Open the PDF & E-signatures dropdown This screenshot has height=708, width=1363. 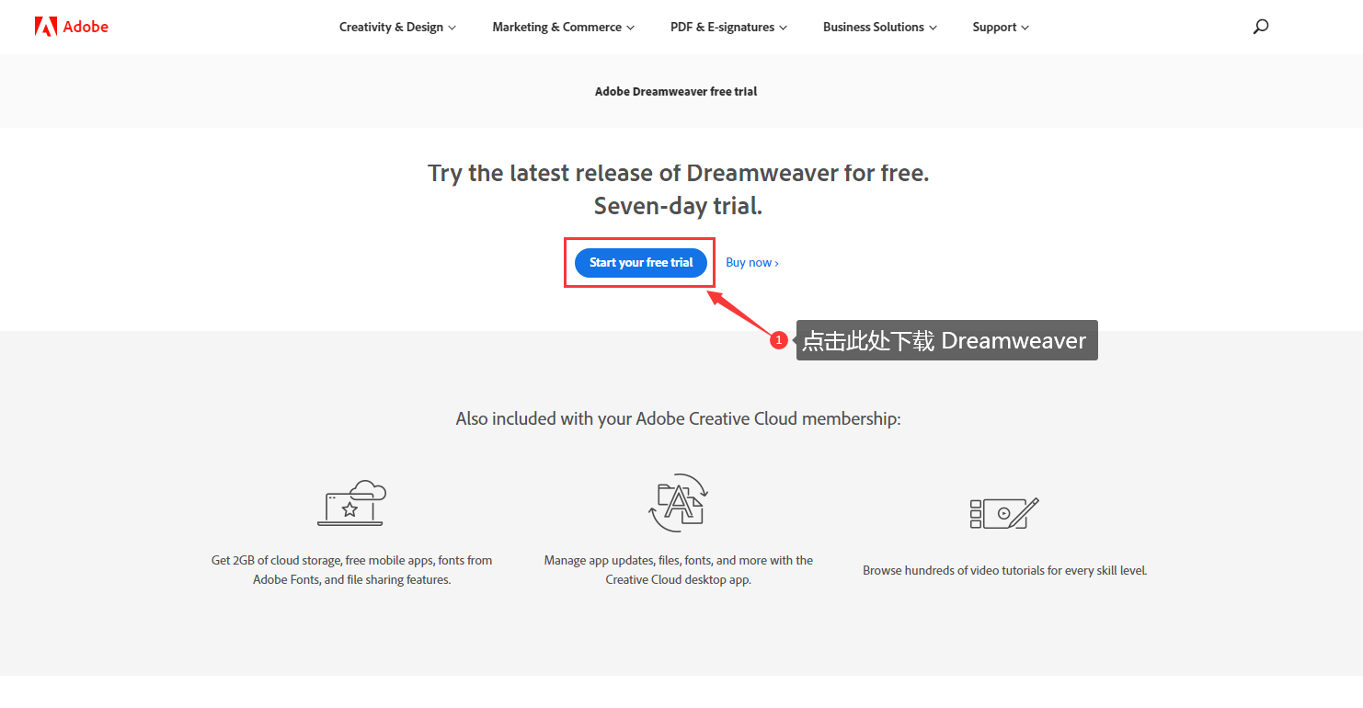click(x=728, y=27)
